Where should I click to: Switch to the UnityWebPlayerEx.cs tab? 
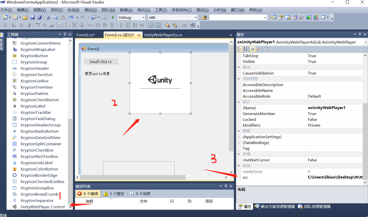163,35
